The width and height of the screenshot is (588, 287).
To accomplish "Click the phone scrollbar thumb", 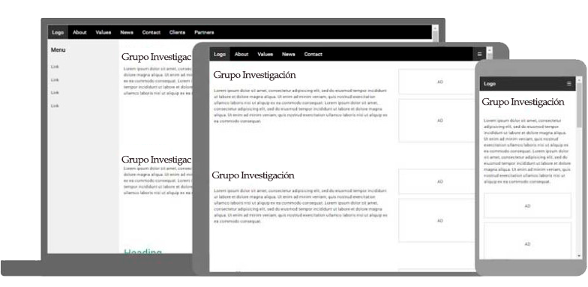I will pyautogui.click(x=579, y=105).
